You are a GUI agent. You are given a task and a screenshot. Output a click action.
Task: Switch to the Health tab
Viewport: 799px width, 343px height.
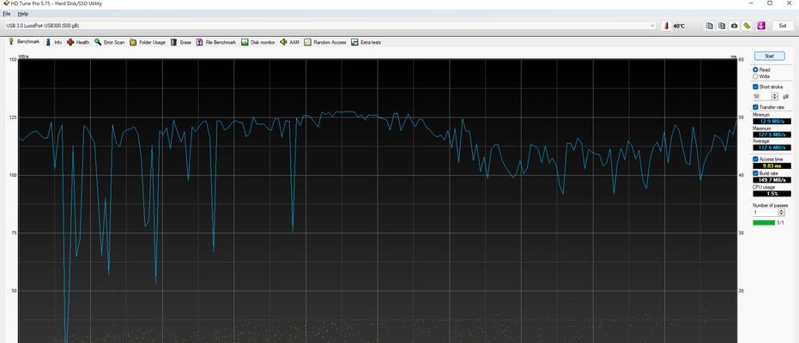pyautogui.click(x=78, y=42)
